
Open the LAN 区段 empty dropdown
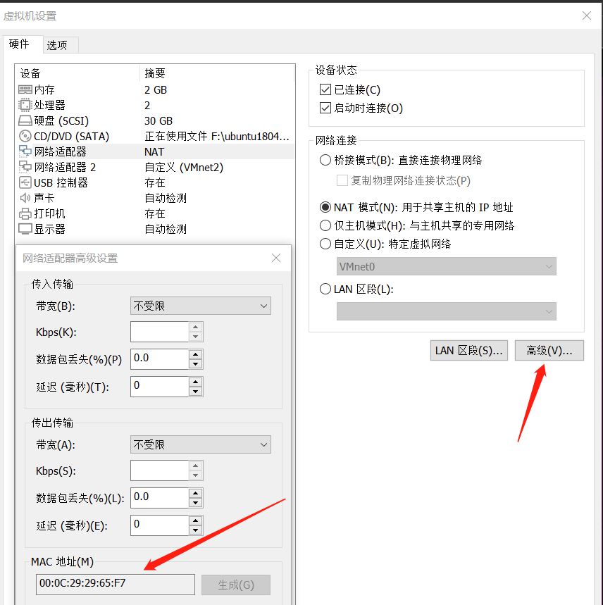447,311
